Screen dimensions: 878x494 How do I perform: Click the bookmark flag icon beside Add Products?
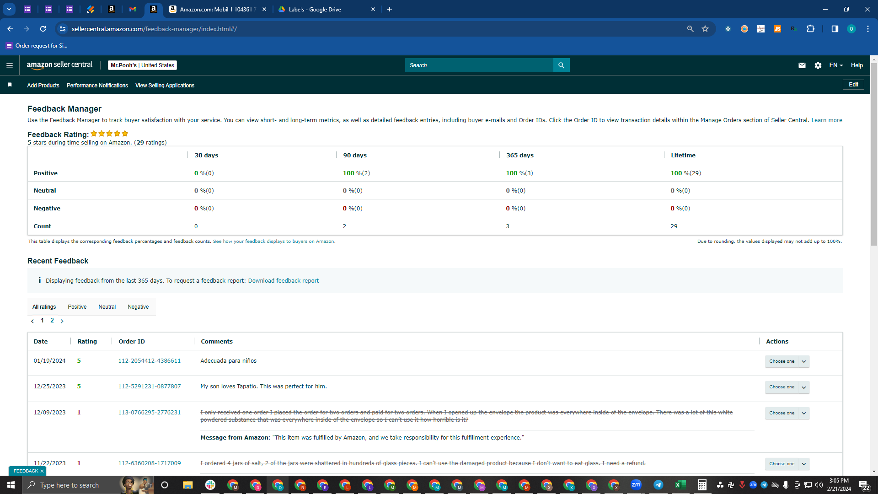[10, 85]
